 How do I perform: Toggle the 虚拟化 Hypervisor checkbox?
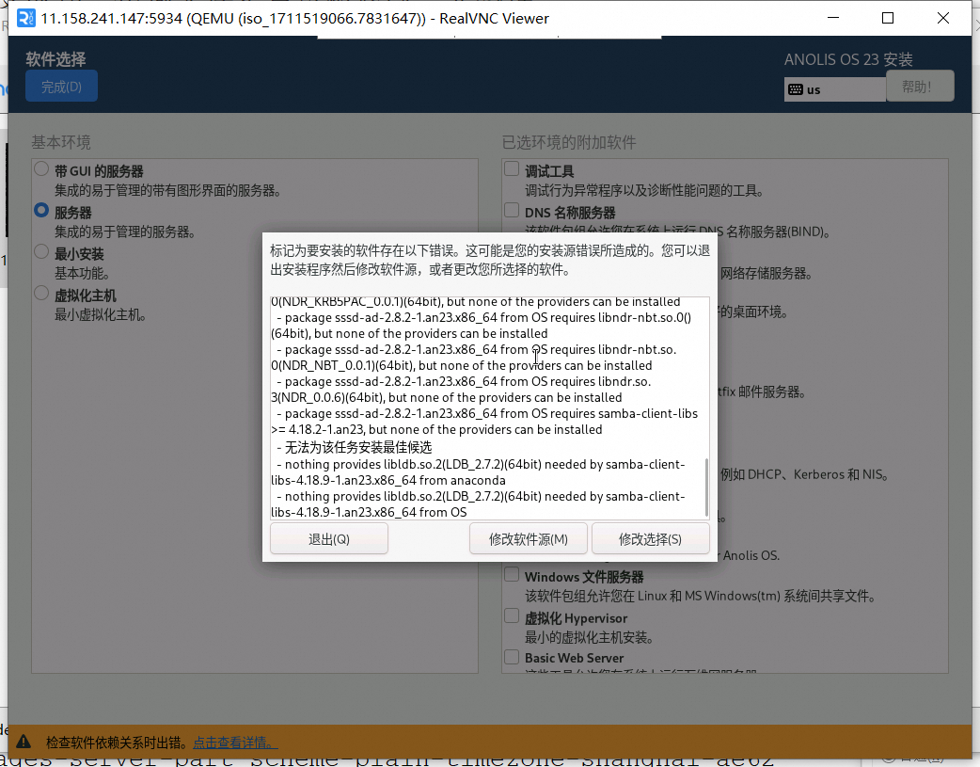coord(512,616)
